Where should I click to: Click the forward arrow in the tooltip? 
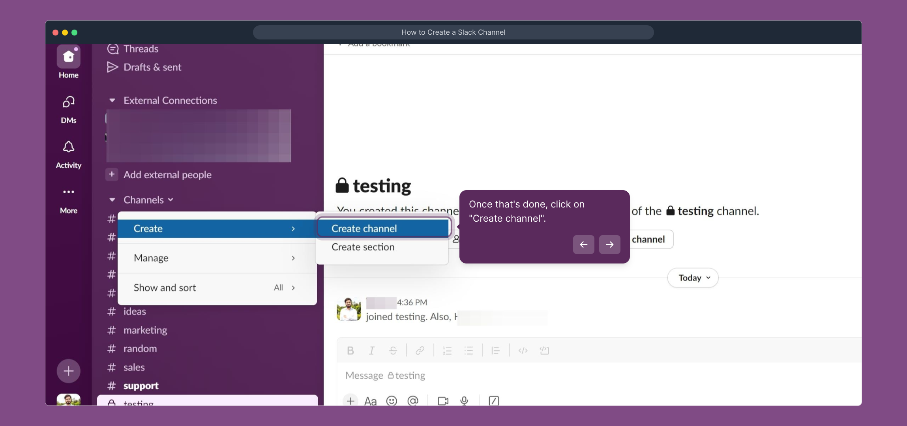[609, 245]
